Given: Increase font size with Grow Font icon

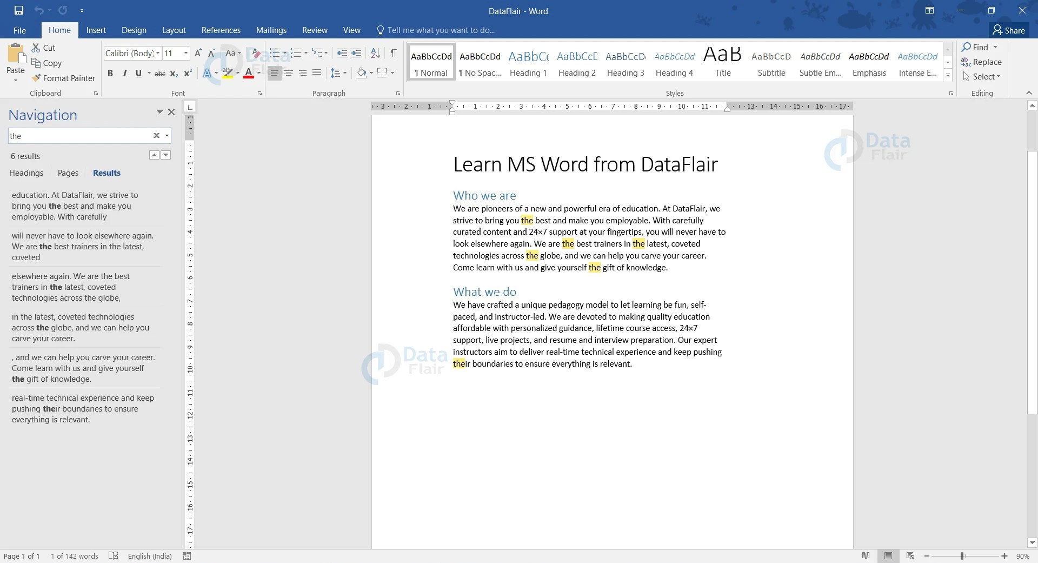Looking at the screenshot, I should tap(198, 53).
